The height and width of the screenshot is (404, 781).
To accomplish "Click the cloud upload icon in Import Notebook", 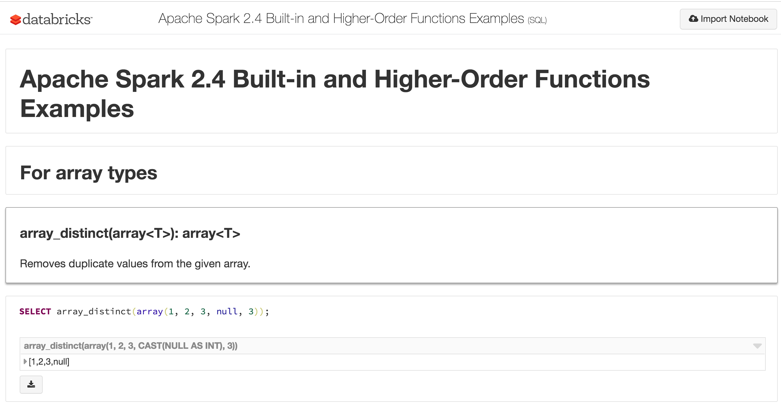I will click(x=693, y=19).
